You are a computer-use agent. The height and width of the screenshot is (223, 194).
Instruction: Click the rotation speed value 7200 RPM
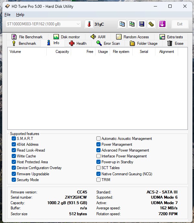click(168, 214)
